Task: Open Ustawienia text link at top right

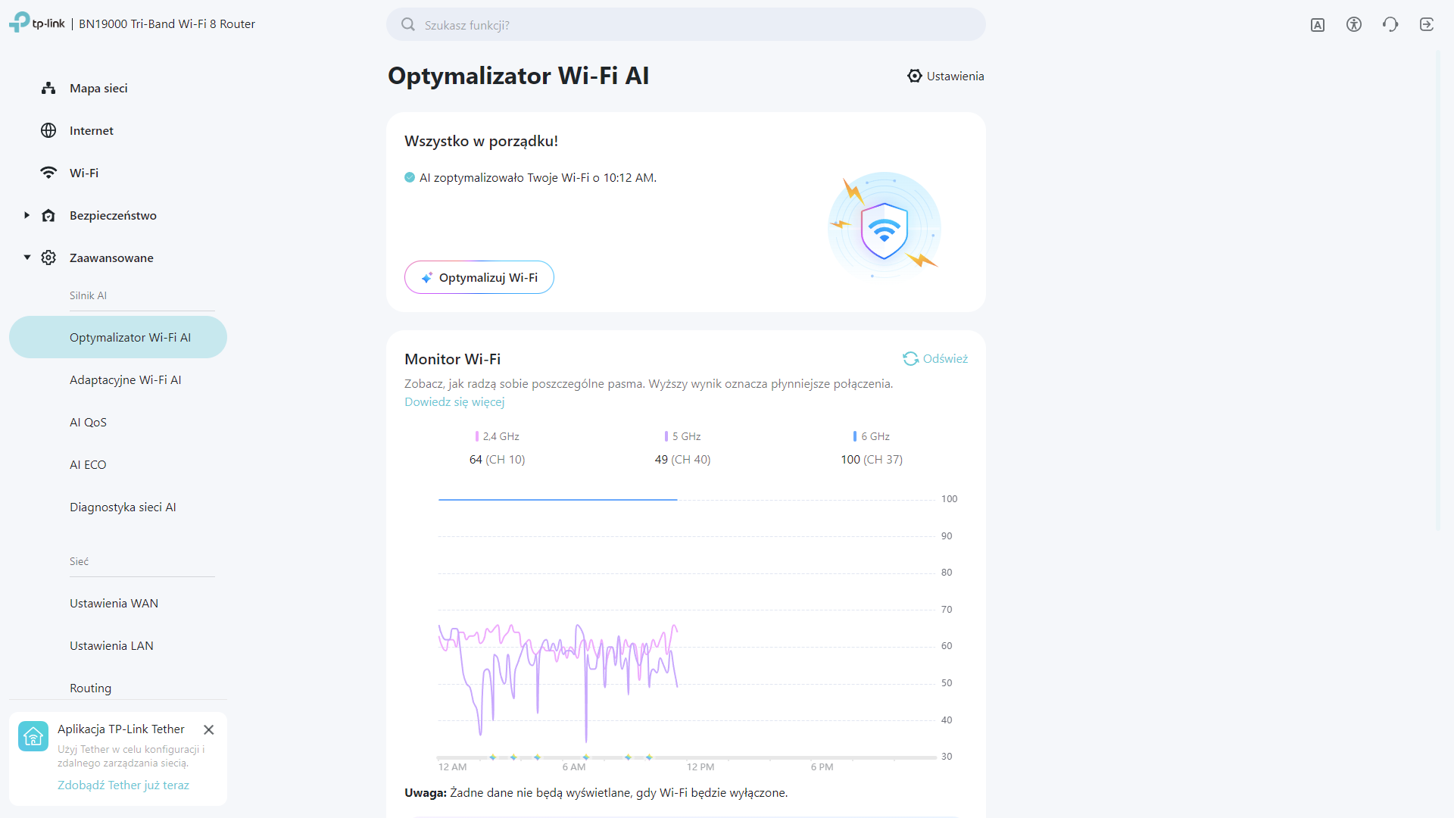Action: click(955, 76)
